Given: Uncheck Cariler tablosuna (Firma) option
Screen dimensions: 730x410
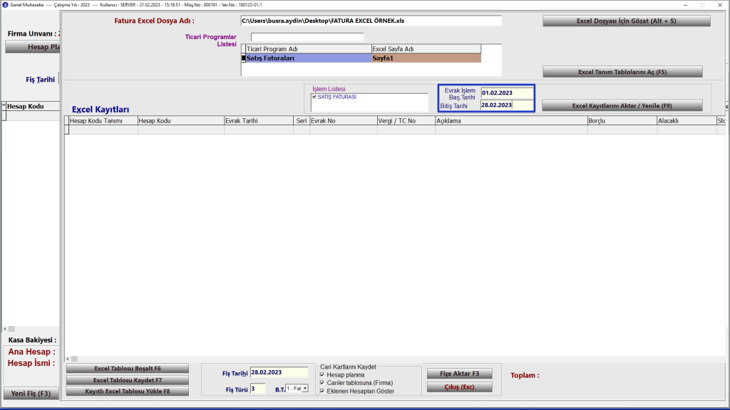Looking at the screenshot, I should [322, 383].
